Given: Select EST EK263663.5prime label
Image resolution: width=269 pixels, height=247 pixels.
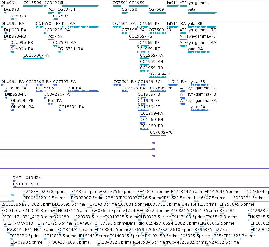Looking at the screenshot, I should (217, 223).
